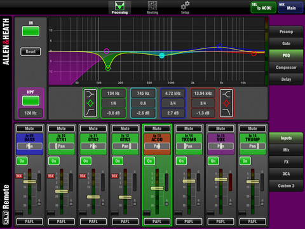Click the GTR1 channel fader
The width and height of the screenshot is (305, 229).
[x=62, y=191]
